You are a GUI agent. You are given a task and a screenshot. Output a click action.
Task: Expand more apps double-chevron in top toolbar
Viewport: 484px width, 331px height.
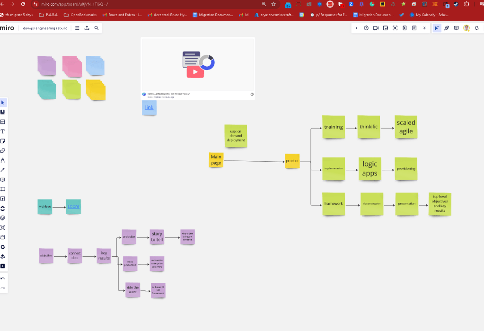424,28
